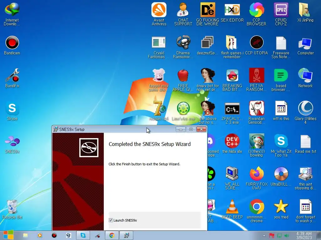The width and height of the screenshot is (321, 240).
Task: Select the BREAKING BAD BIT... Angry Birds icon
Action: [x=232, y=80]
